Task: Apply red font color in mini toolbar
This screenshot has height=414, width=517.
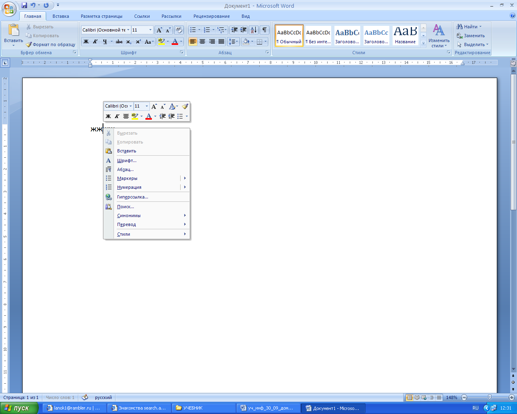Action: click(x=149, y=116)
